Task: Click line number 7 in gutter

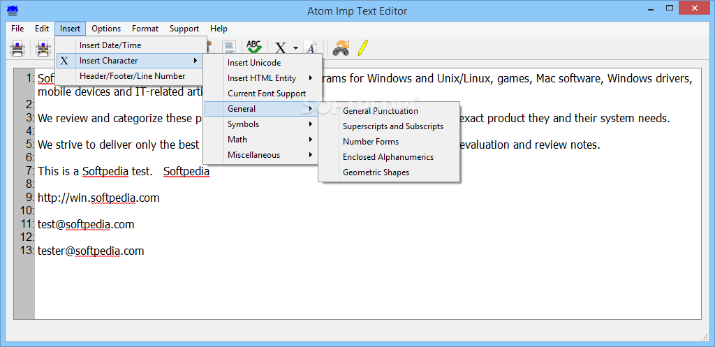Action: point(30,171)
